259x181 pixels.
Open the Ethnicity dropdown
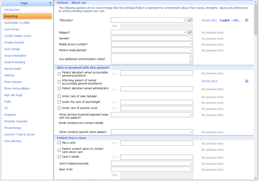(149, 20)
